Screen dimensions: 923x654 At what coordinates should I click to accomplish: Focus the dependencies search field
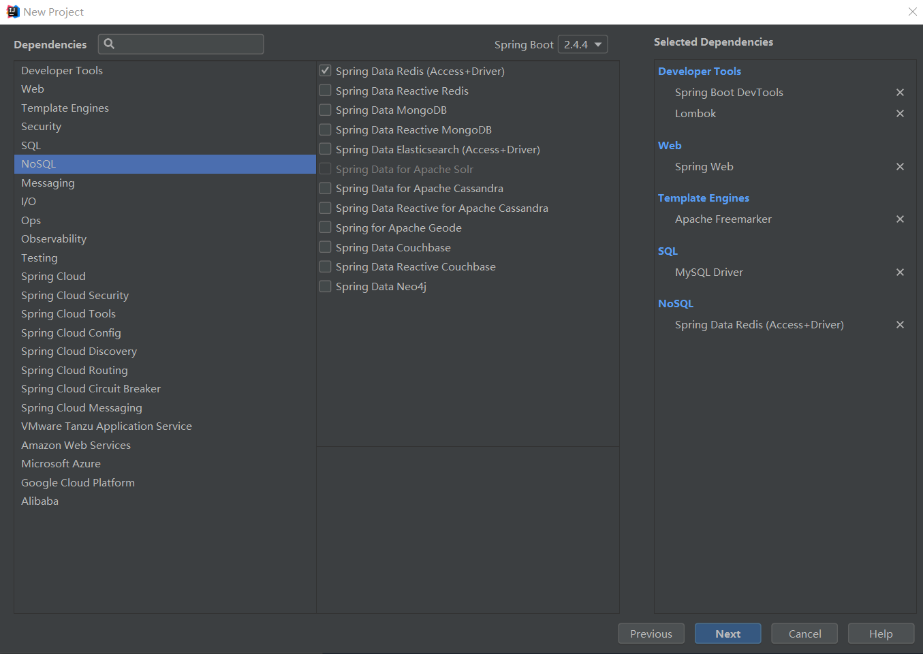coord(181,44)
